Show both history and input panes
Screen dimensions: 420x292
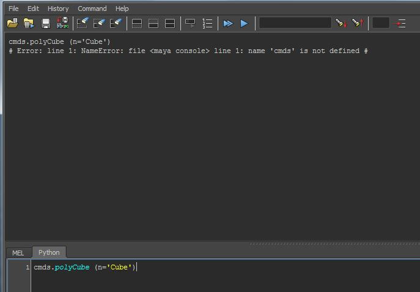(x=170, y=24)
